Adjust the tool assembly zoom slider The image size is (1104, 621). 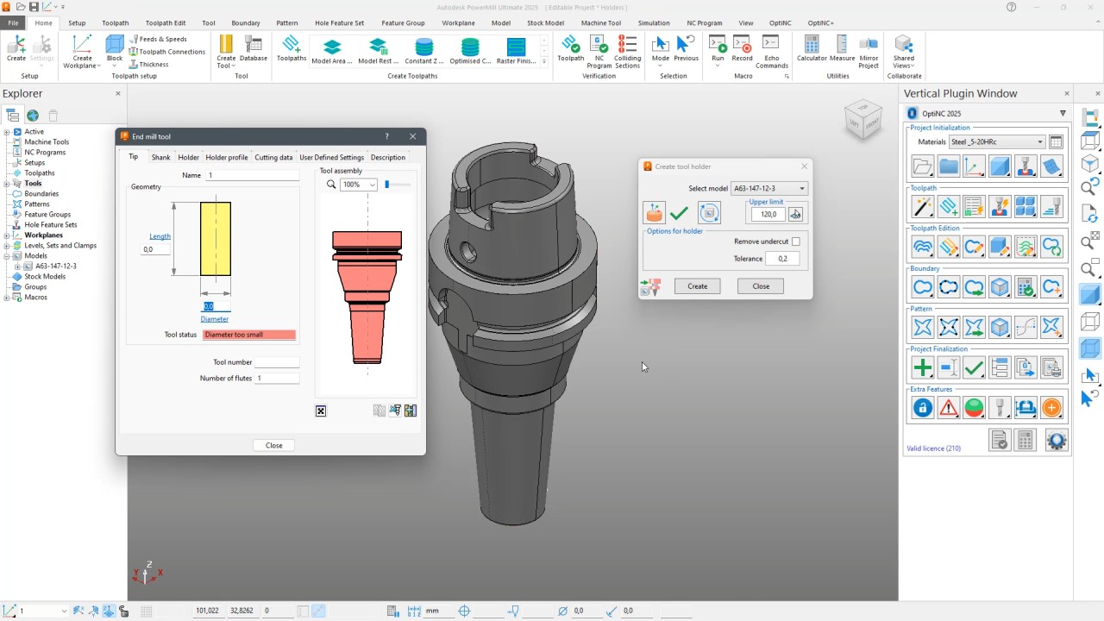pyautogui.click(x=387, y=185)
